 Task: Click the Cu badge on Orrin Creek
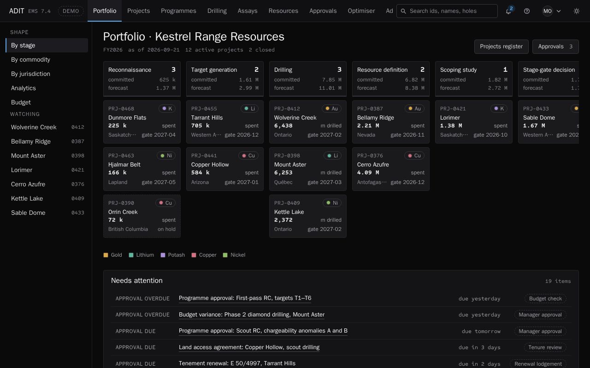coord(165,203)
